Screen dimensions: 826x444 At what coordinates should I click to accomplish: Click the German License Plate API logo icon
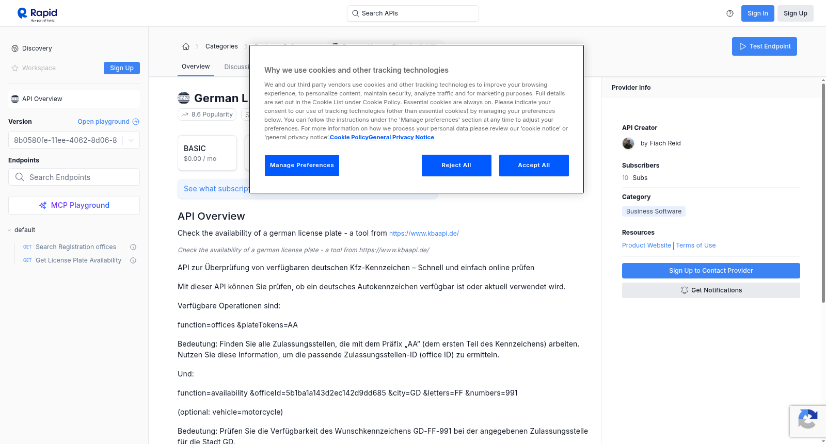[184, 98]
